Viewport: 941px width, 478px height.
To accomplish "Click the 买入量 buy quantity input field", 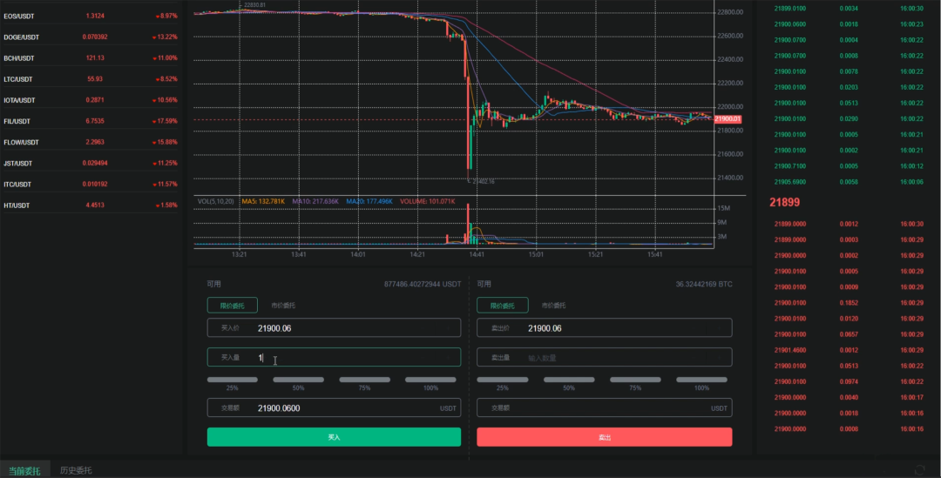I will tap(335, 358).
